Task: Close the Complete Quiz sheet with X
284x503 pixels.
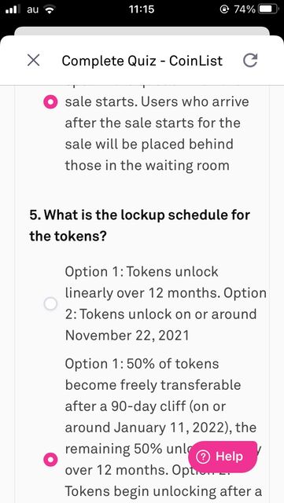Action: 33,61
